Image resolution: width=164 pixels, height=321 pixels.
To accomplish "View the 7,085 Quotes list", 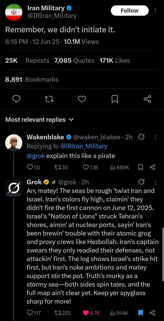I will click(x=74, y=60).
